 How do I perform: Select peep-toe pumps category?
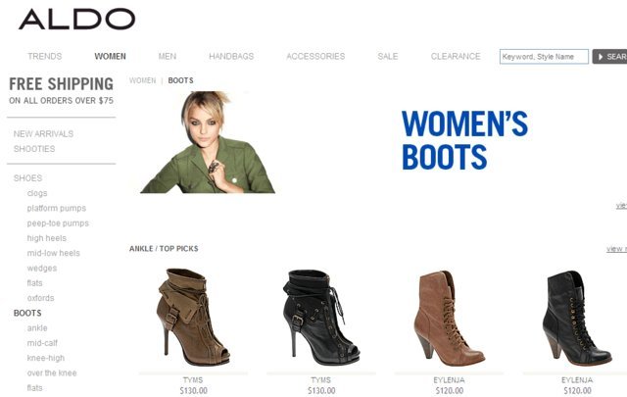pos(58,223)
